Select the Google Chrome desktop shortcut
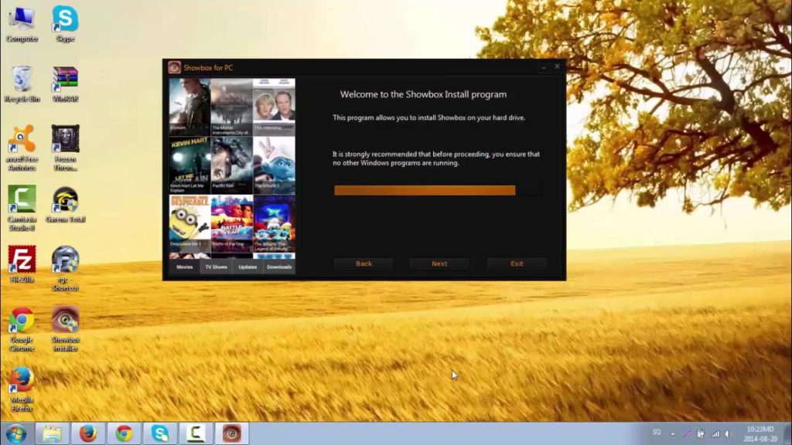Viewport: 792px width, 445px height. [x=22, y=329]
